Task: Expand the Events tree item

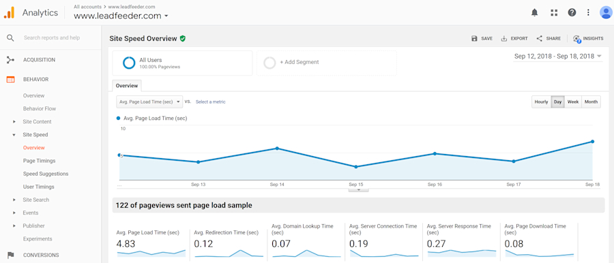Action: pos(14,213)
